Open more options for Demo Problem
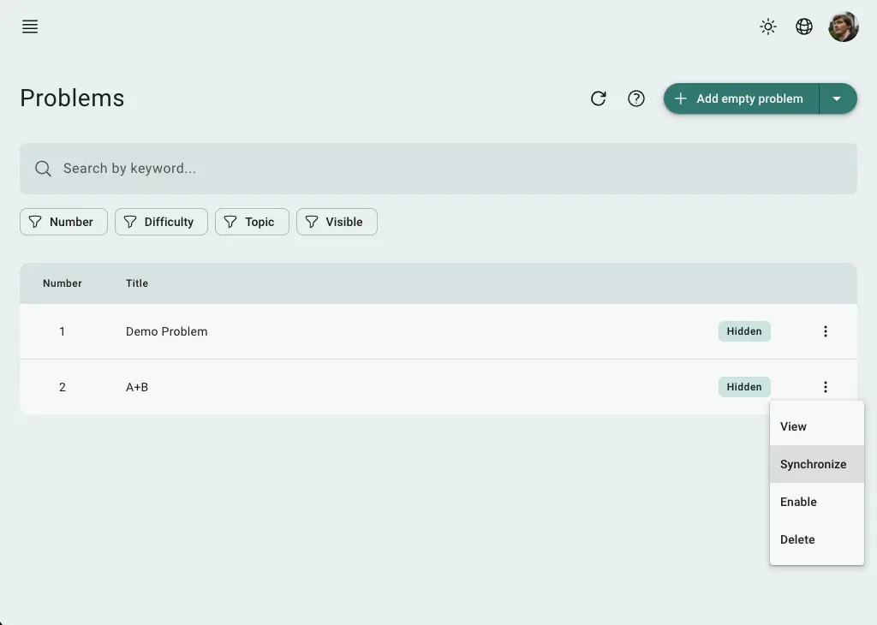The width and height of the screenshot is (877, 625). pyautogui.click(x=826, y=331)
